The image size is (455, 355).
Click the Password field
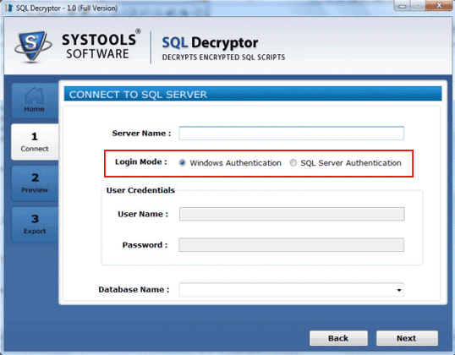291,245
